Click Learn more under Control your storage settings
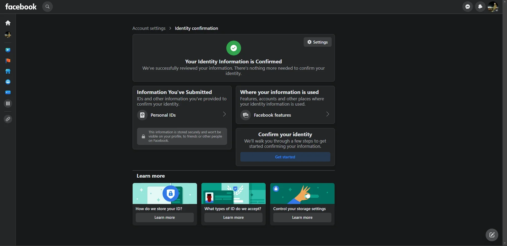 (302, 217)
